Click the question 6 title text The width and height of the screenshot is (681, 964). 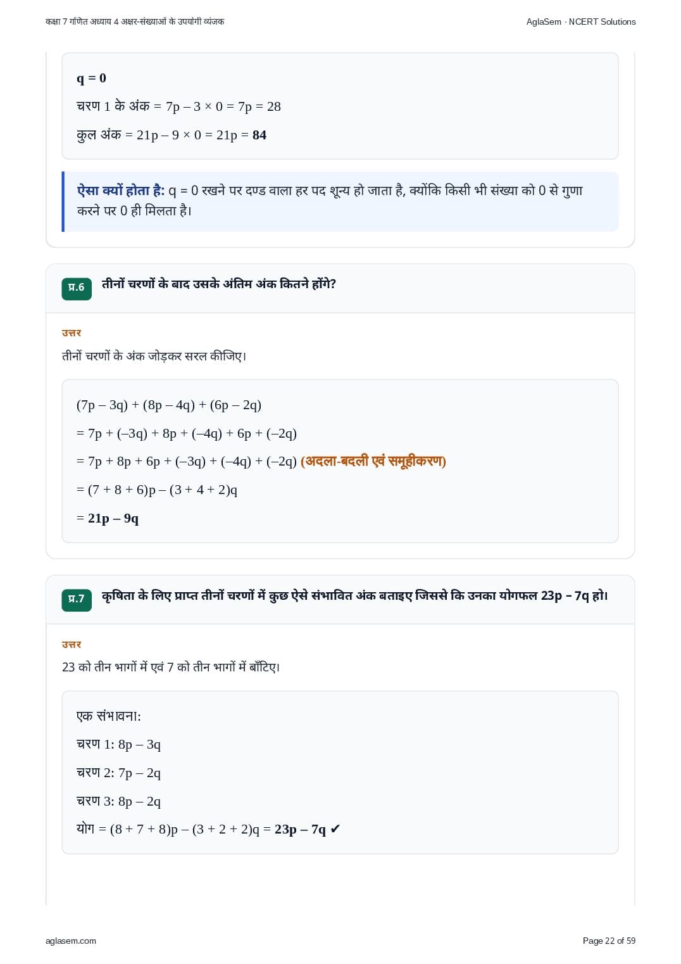(219, 284)
